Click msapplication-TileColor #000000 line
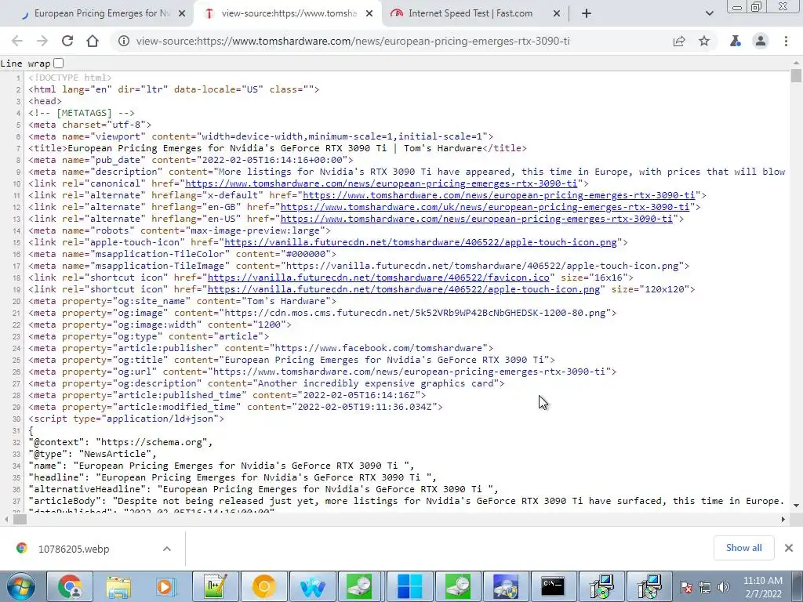The height and width of the screenshot is (602, 803). [x=182, y=254]
